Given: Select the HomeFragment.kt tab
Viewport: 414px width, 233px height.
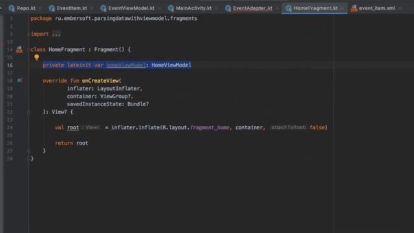Looking at the screenshot, I should [315, 8].
